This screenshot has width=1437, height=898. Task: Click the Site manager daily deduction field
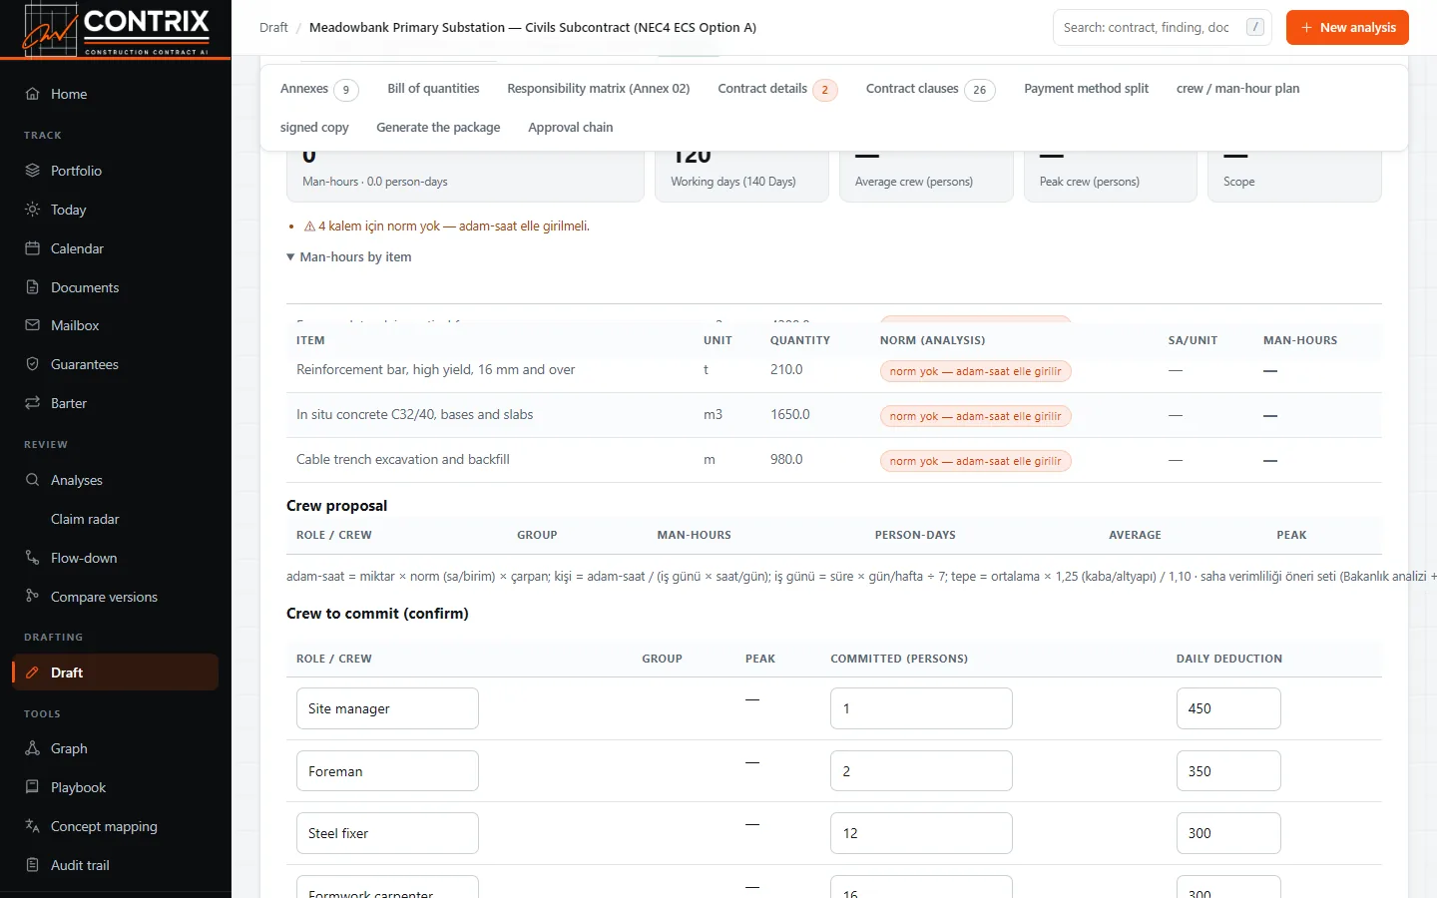tap(1228, 708)
